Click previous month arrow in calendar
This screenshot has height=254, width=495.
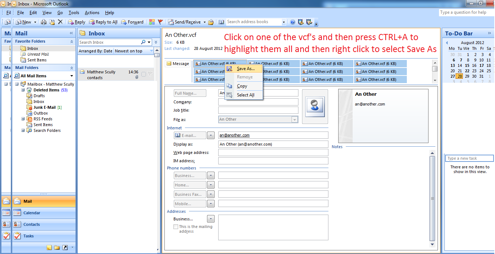click(x=447, y=42)
